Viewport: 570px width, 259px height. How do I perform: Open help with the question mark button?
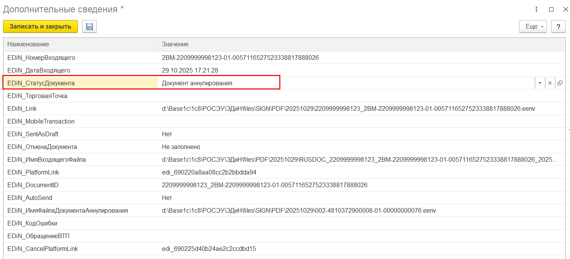pos(558,27)
